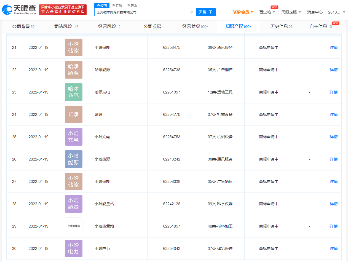Click the 37类-建筑修理 category cell
The height and width of the screenshot is (262, 348).
coord(220,248)
